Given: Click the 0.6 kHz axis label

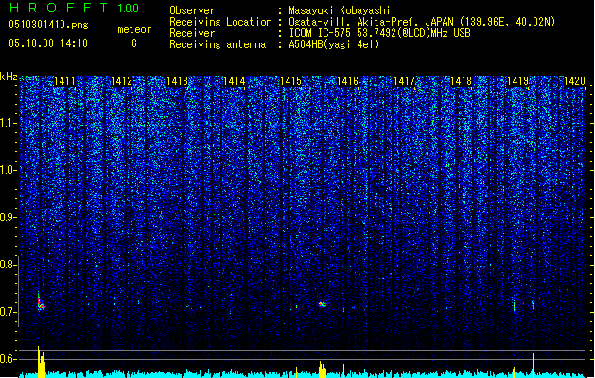Looking at the screenshot, I should pyautogui.click(x=8, y=359).
